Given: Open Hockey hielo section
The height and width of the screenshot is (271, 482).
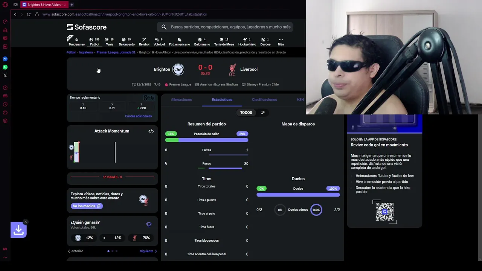Looking at the screenshot, I should (247, 41).
